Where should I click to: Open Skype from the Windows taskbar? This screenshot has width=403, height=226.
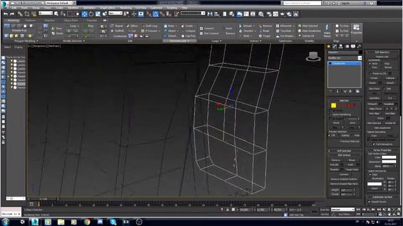[x=113, y=222]
